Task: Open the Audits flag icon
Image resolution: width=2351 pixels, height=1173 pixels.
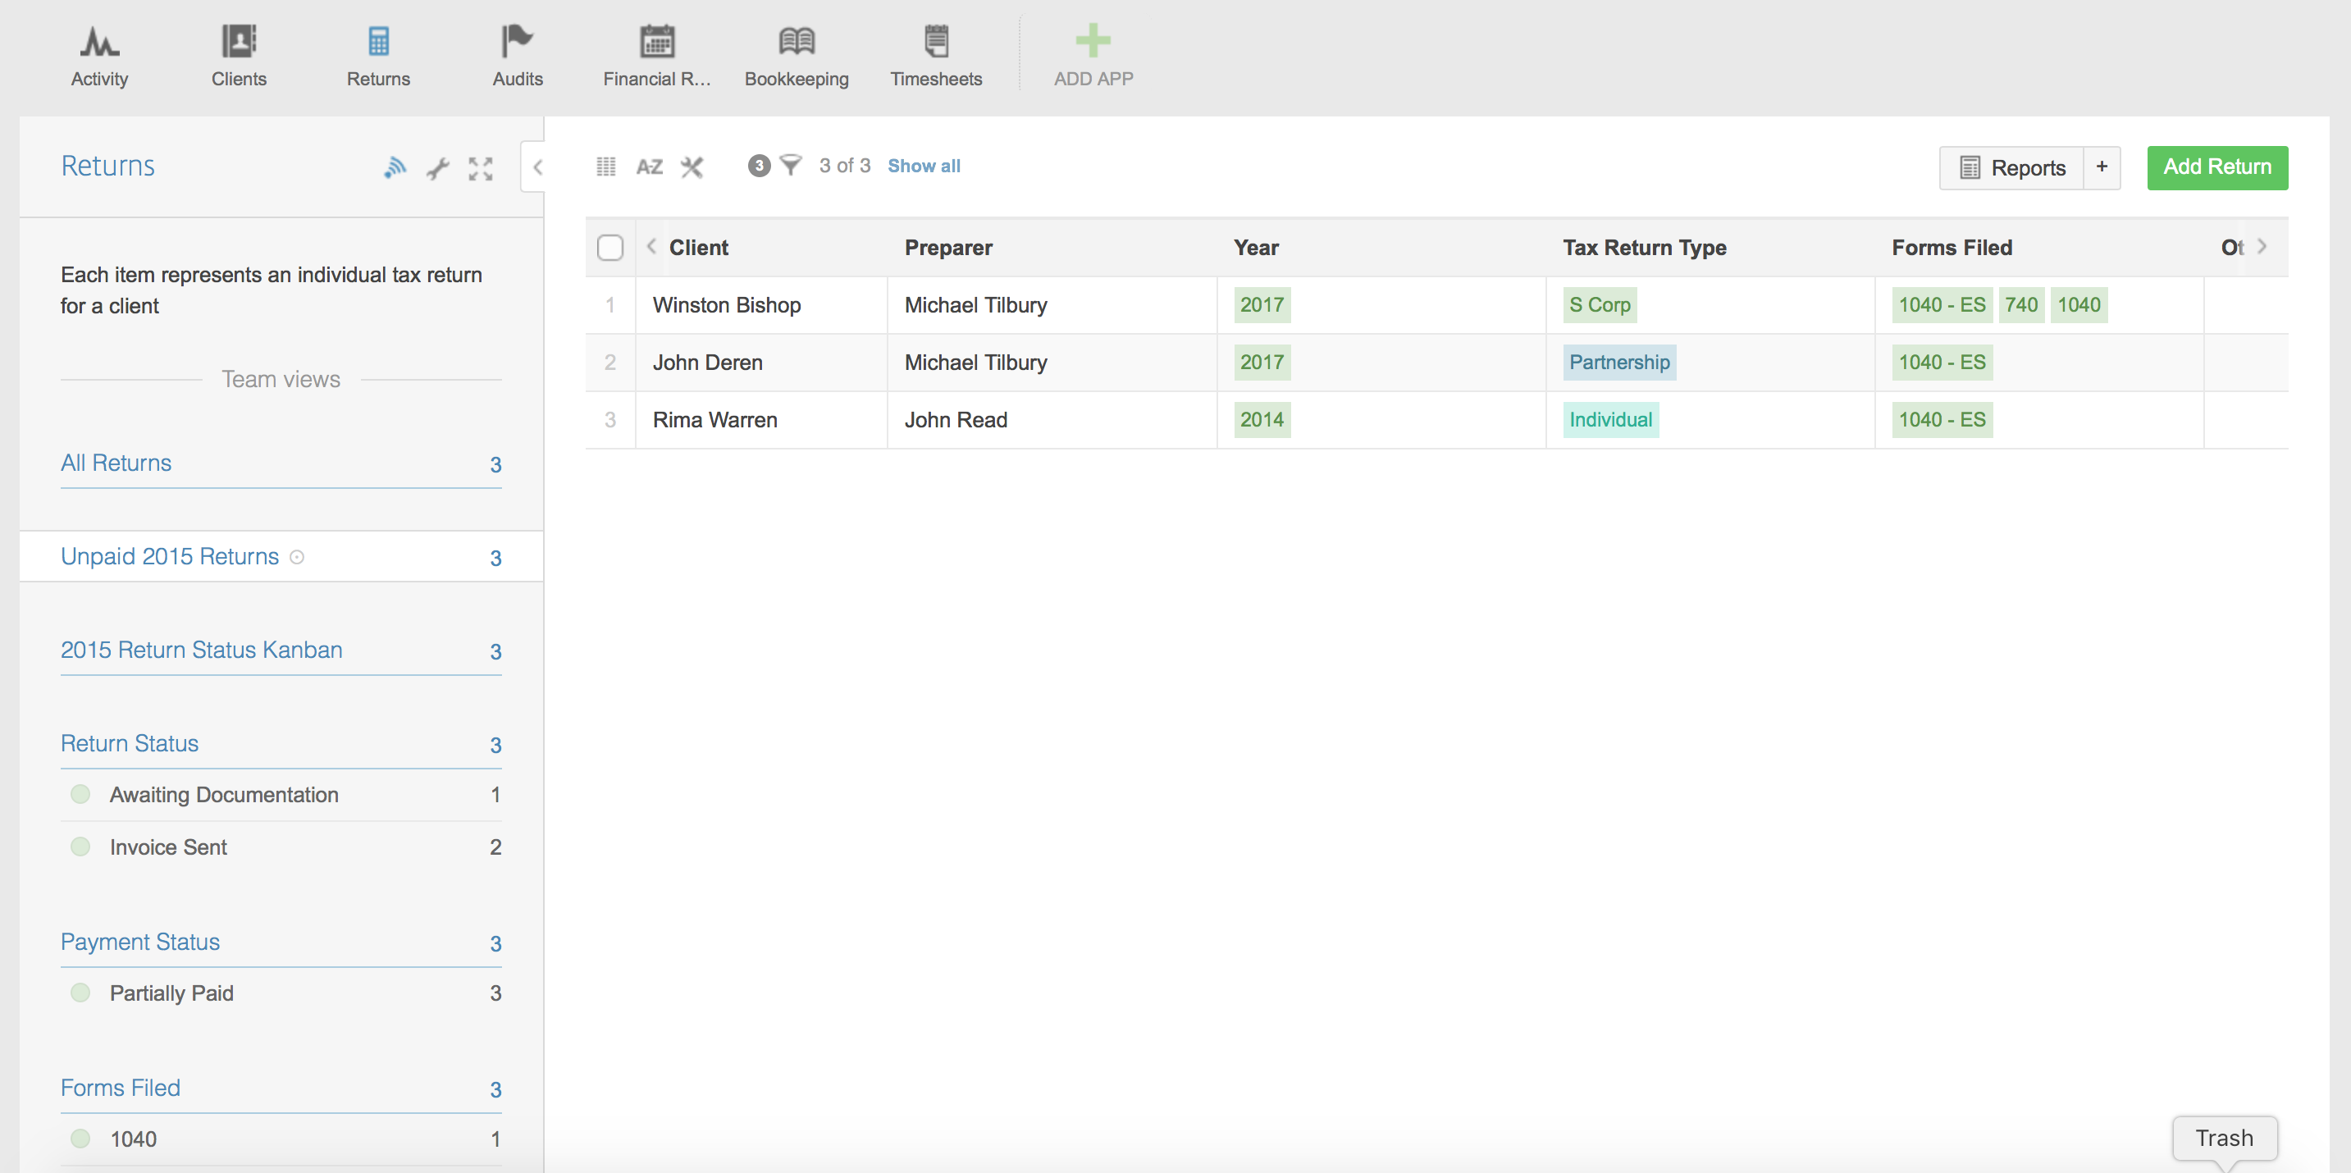Action: (517, 42)
